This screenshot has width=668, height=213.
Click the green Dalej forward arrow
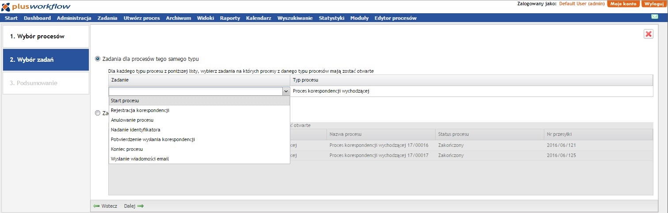140,206
